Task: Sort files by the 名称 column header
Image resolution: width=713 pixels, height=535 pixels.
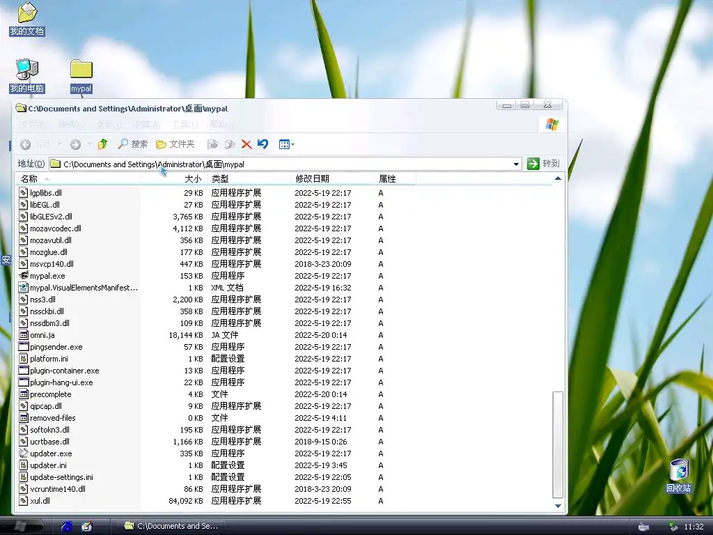Action: coord(77,179)
